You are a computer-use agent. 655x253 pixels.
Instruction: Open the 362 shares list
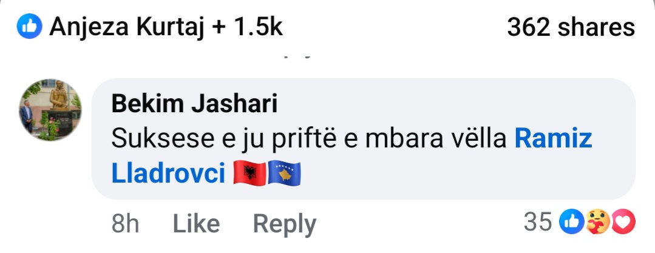coord(571,27)
